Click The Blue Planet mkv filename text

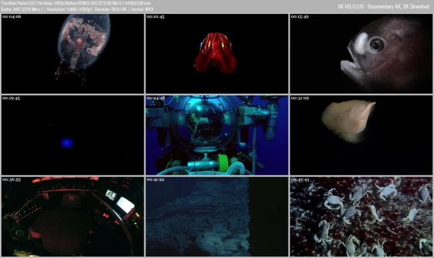tap(76, 3)
